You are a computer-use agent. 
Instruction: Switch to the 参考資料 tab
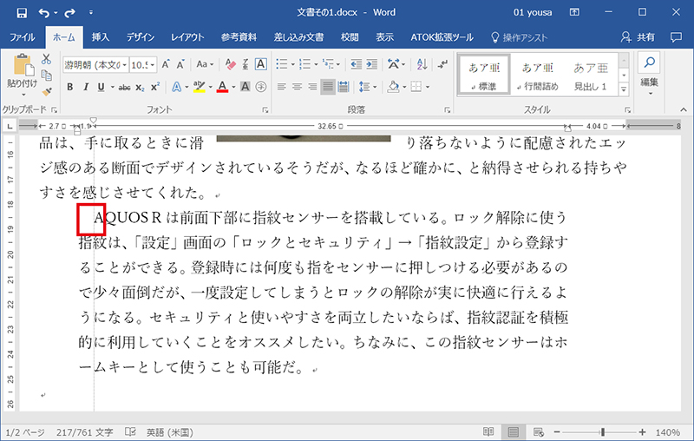(x=239, y=37)
